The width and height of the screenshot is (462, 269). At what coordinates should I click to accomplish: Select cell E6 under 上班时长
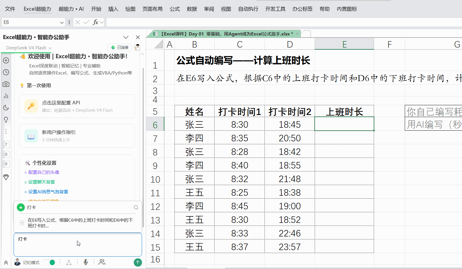click(344, 124)
